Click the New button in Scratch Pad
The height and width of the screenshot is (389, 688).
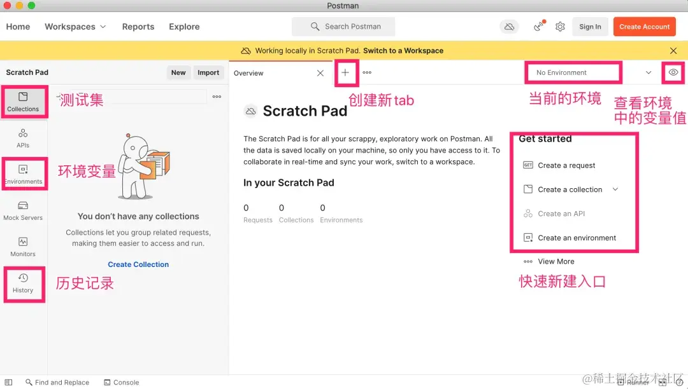point(178,72)
